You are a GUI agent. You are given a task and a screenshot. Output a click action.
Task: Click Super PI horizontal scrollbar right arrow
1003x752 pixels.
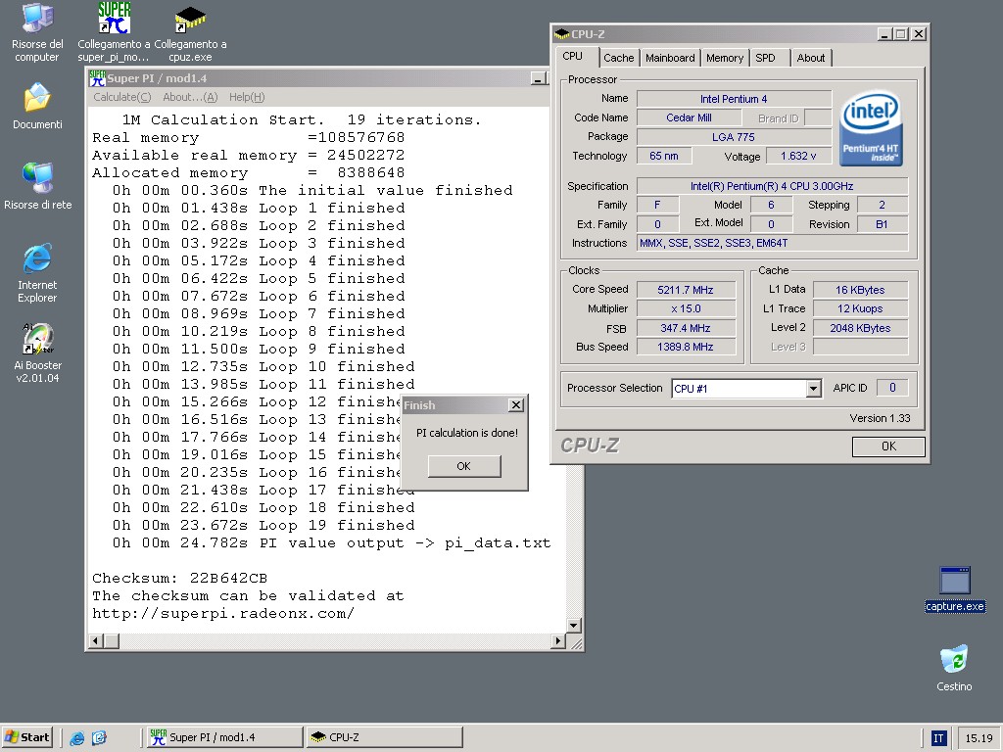[557, 640]
